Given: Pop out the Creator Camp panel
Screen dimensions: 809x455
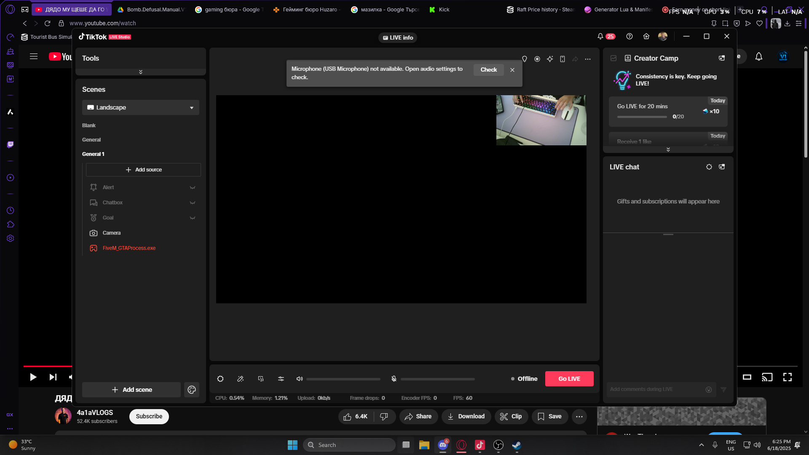Looking at the screenshot, I should tap(722, 58).
